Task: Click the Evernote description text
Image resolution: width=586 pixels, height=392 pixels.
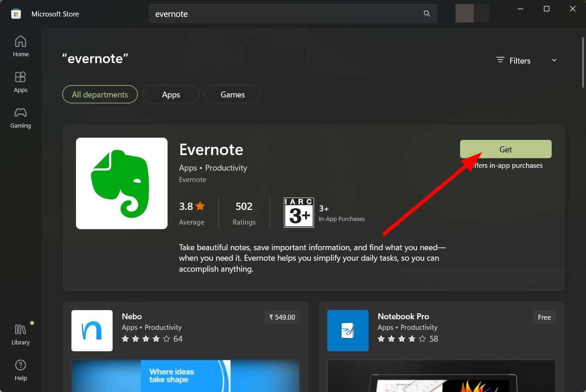Action: click(313, 258)
